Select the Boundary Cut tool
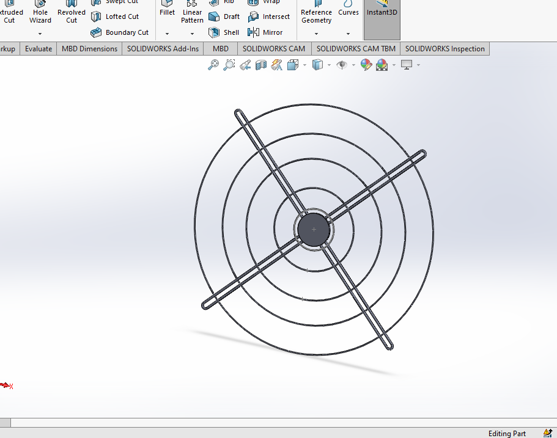This screenshot has height=438, width=557. pyautogui.click(x=119, y=32)
